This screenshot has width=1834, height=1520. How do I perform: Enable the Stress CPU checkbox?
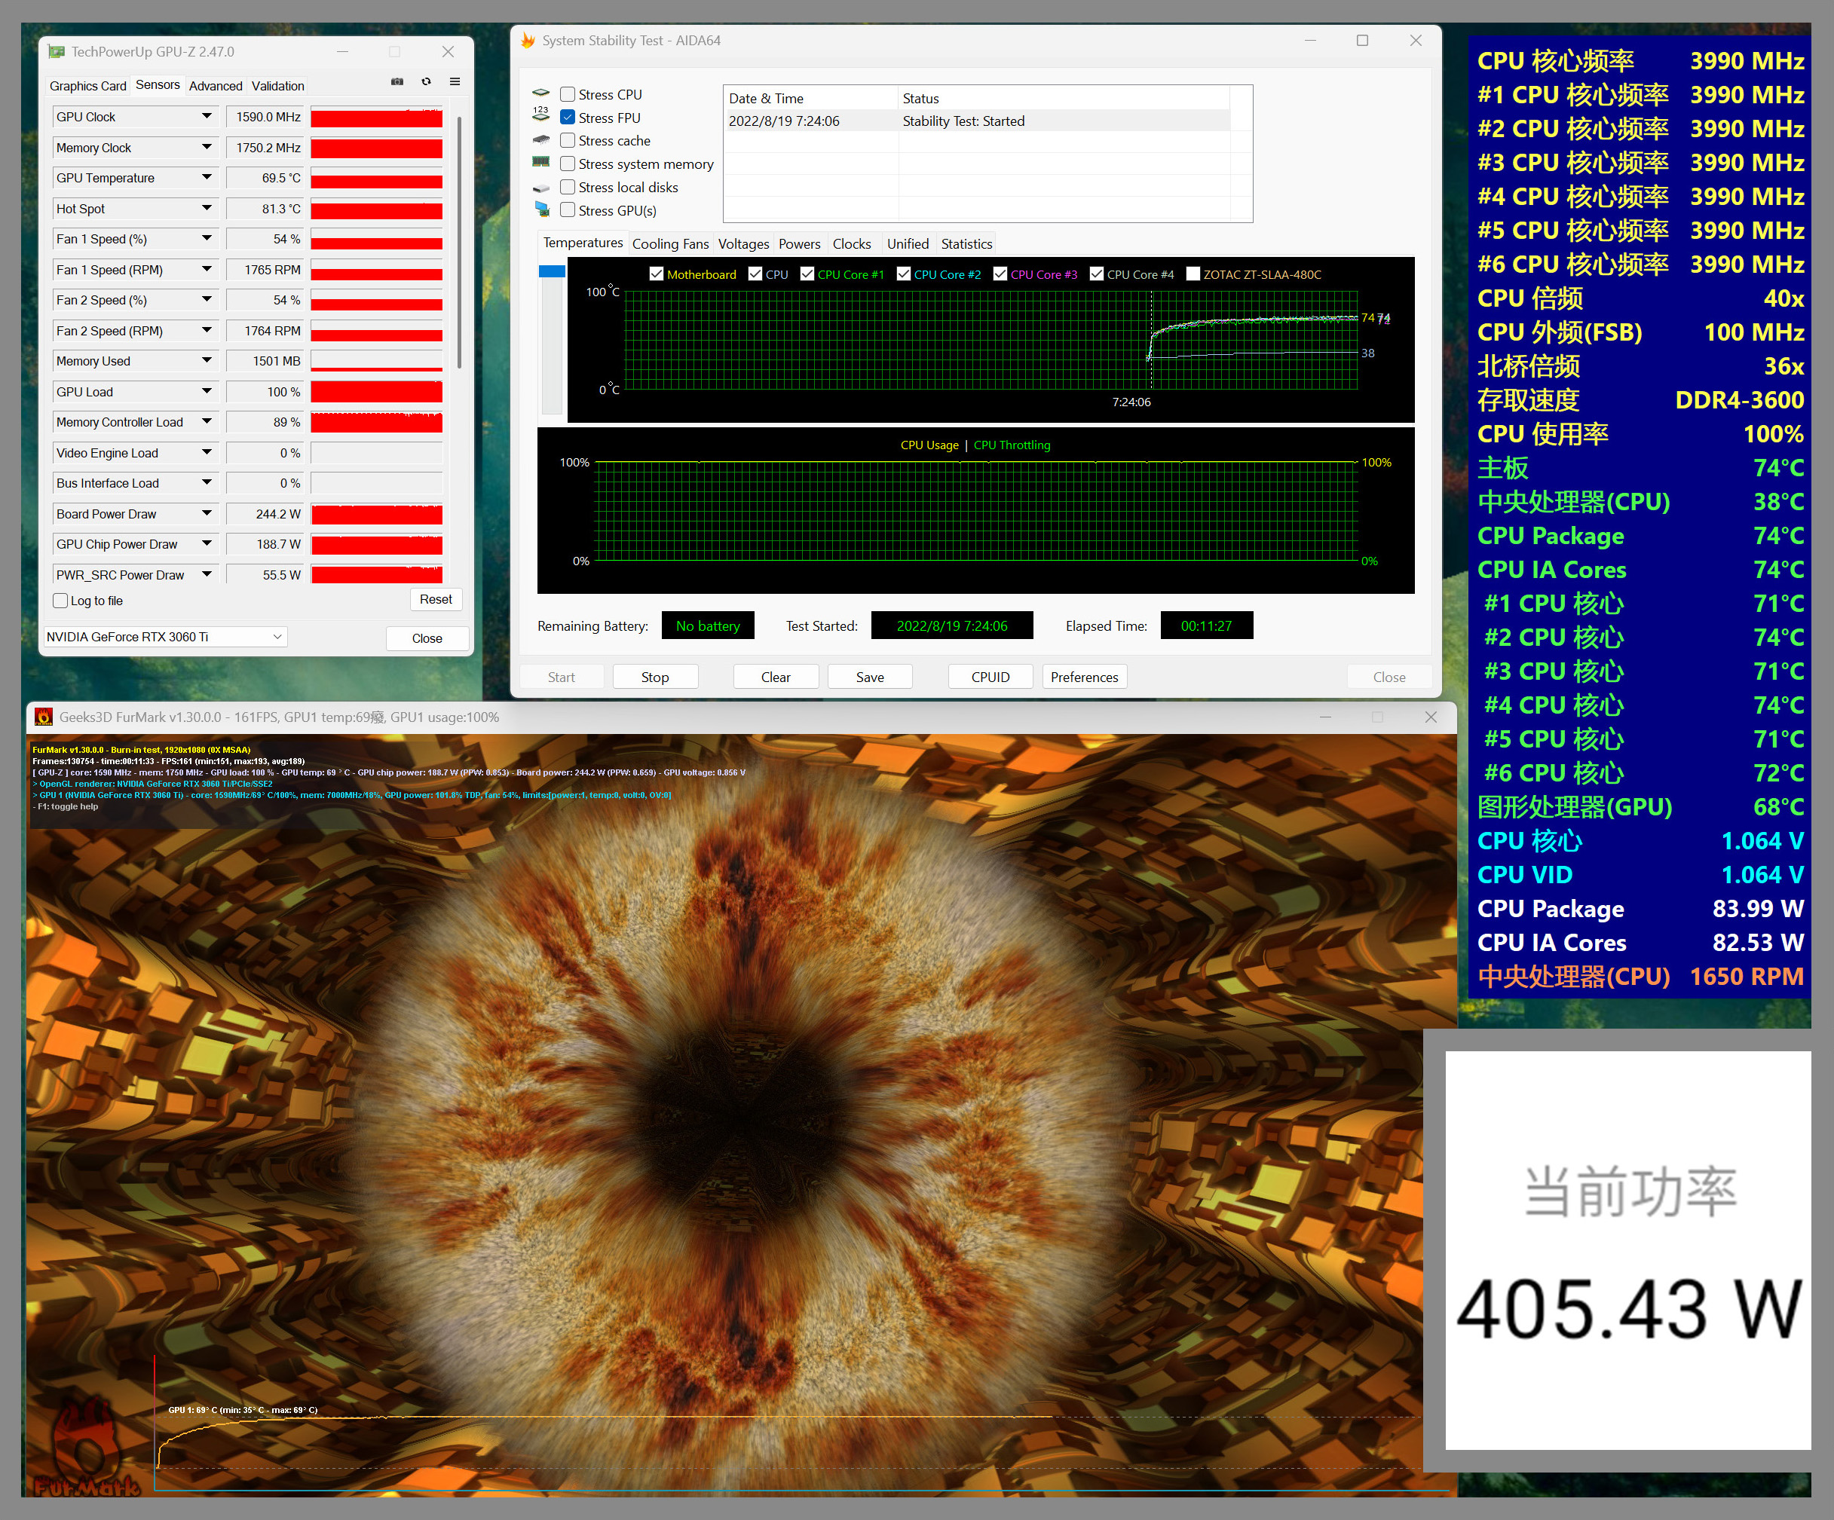click(x=568, y=94)
